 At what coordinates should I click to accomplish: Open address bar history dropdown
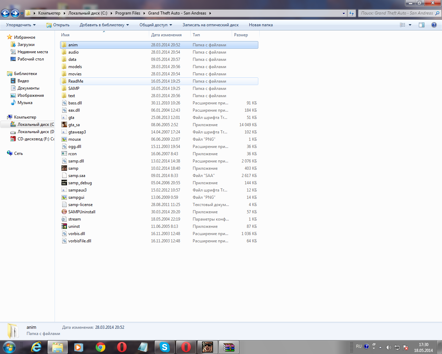click(x=344, y=13)
